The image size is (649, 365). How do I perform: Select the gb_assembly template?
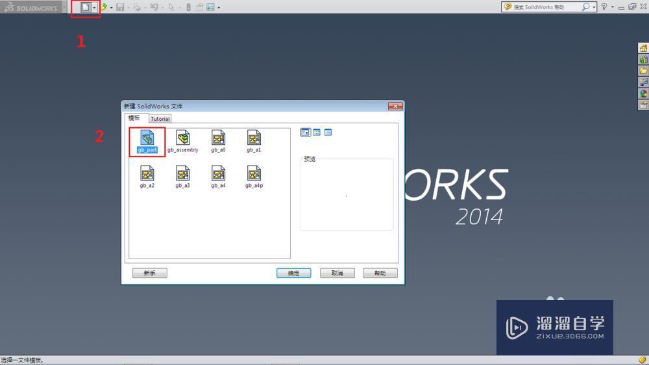(x=182, y=142)
